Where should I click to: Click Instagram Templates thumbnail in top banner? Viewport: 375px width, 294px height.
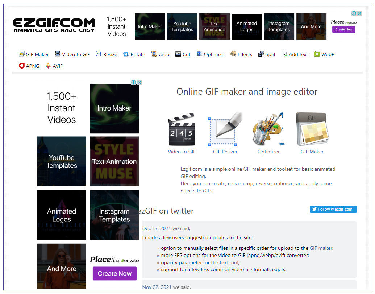(x=279, y=26)
